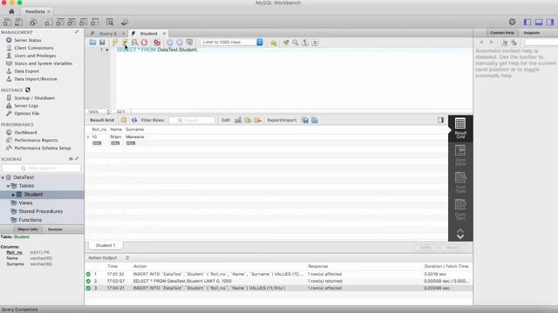Stop query execution red icon
The height and width of the screenshot is (313, 558).
[x=144, y=43]
